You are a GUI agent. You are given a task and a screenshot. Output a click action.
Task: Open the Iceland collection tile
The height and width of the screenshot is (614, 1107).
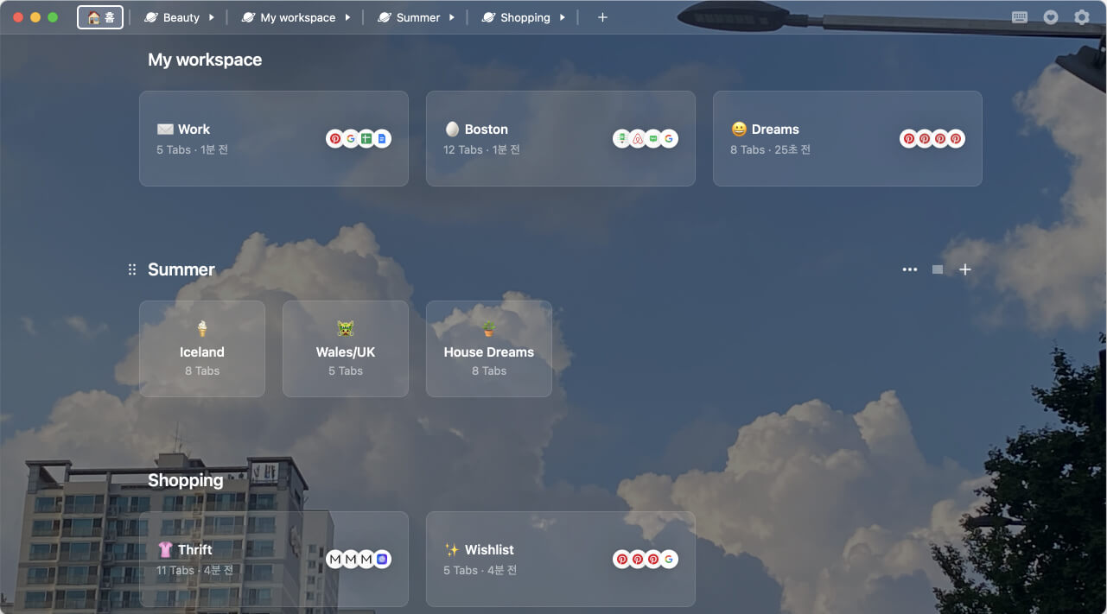[x=202, y=349]
